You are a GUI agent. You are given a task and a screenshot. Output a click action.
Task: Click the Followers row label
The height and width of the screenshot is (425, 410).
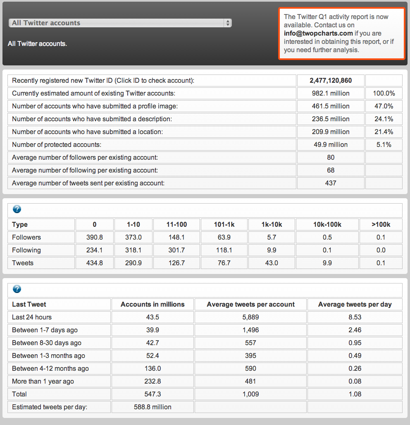pos(26,238)
